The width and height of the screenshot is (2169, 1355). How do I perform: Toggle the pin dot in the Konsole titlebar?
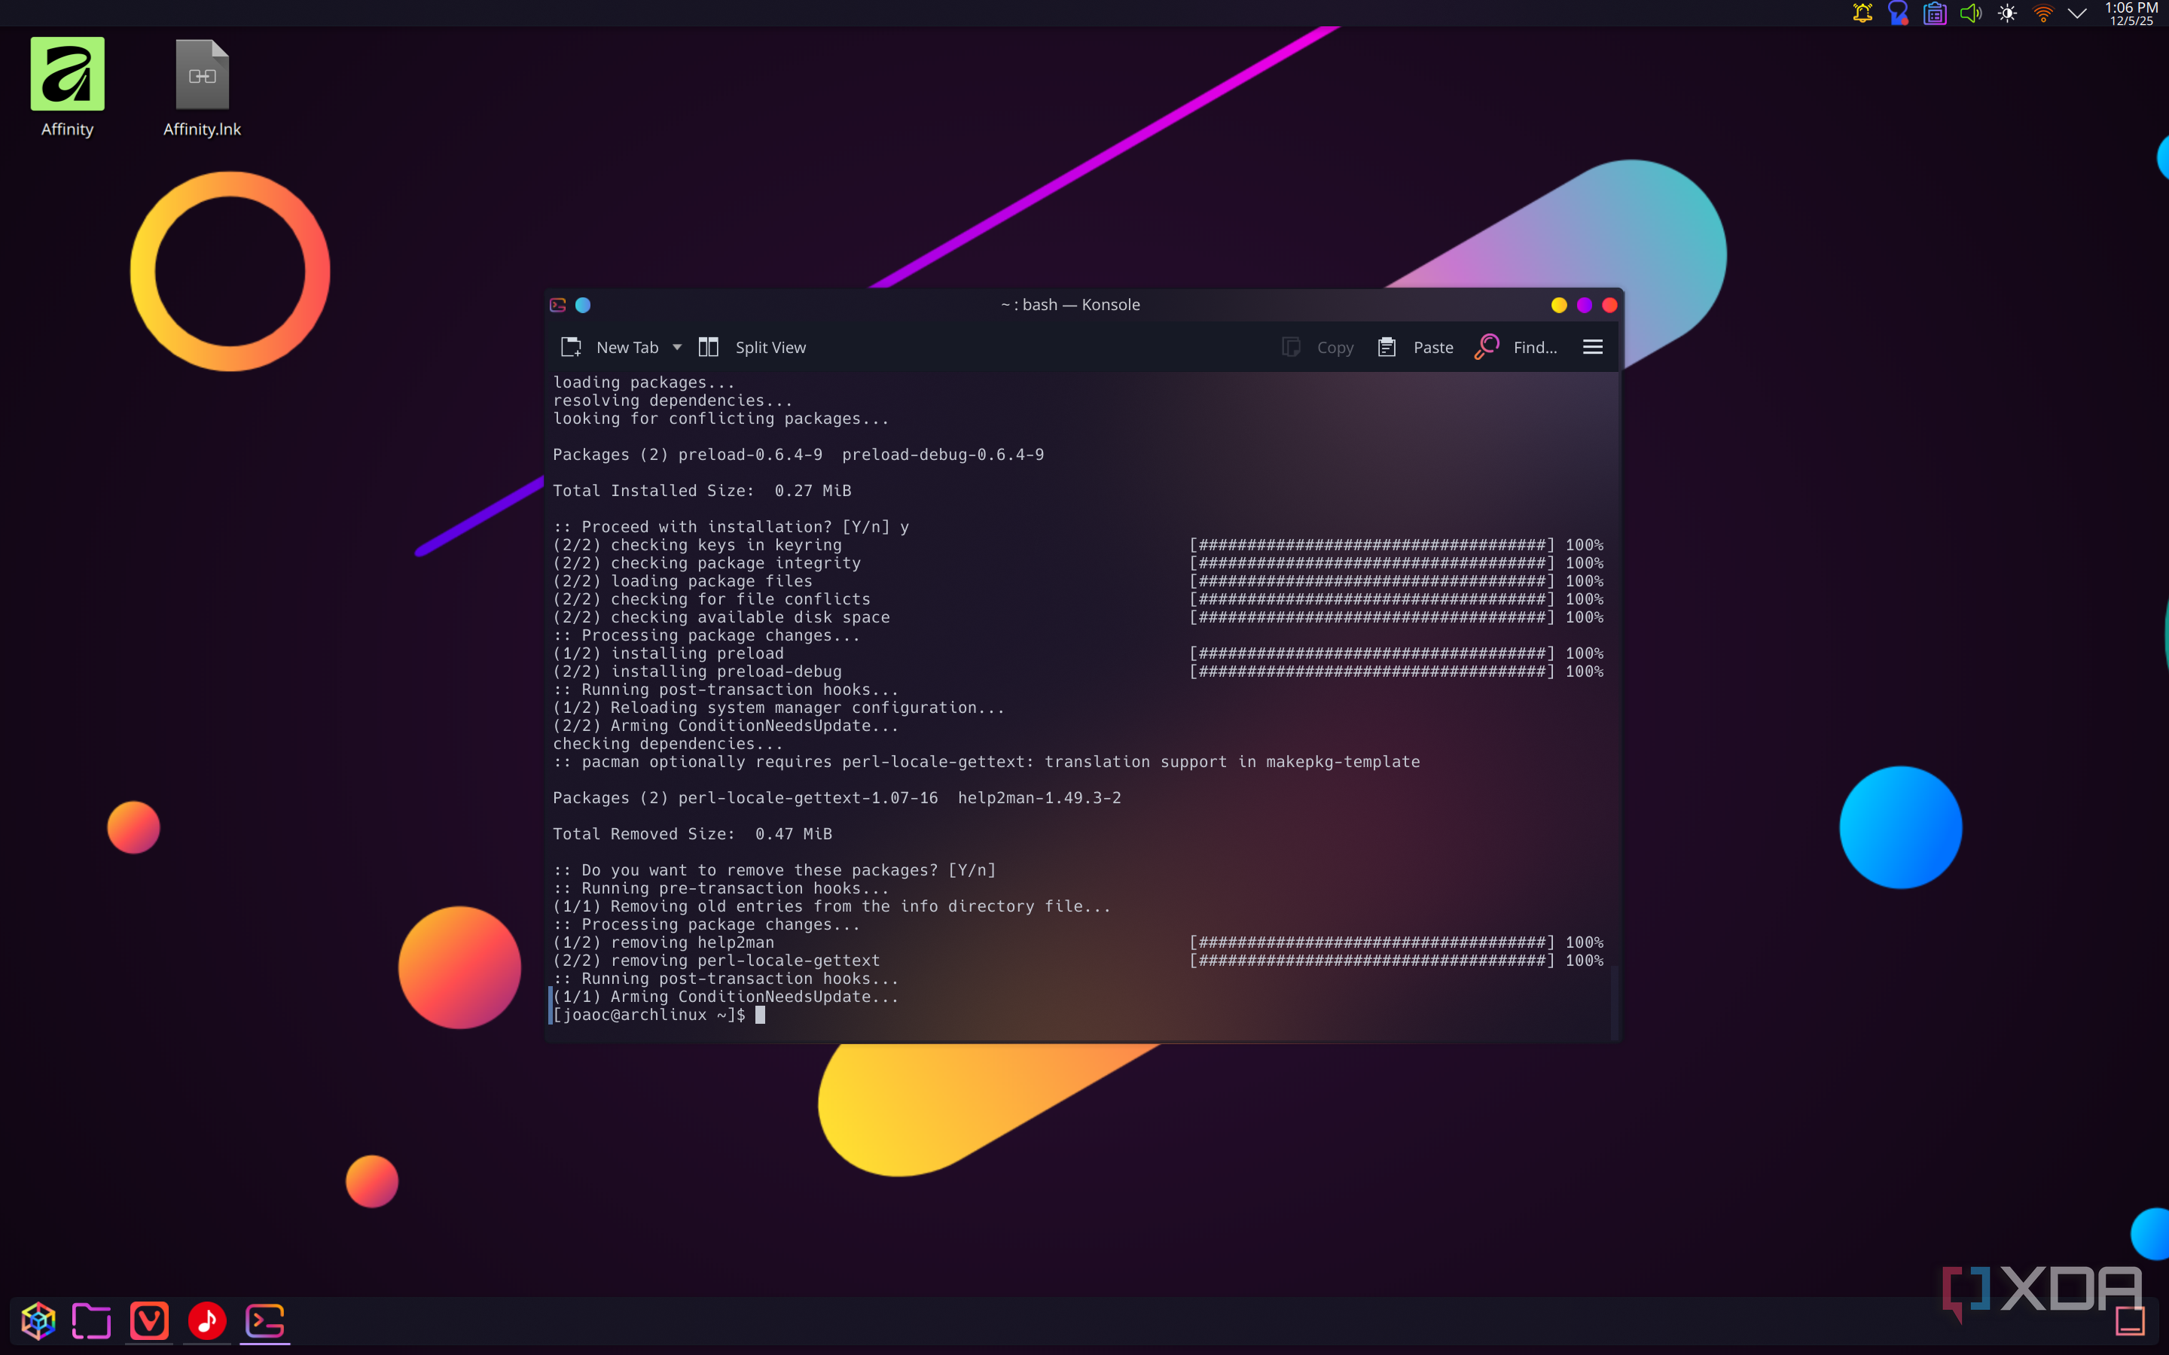click(583, 305)
